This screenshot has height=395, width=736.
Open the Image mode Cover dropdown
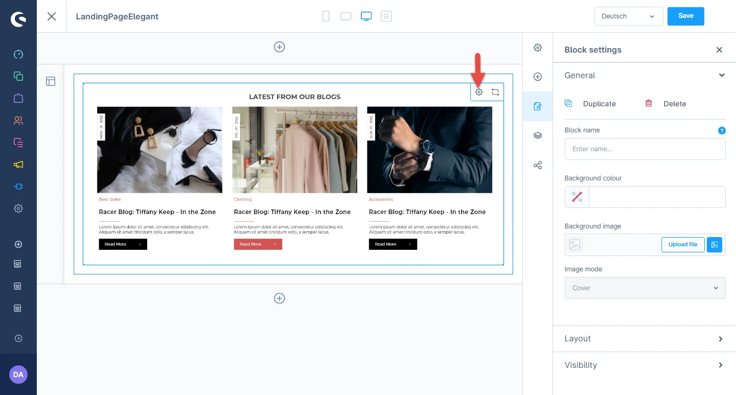(x=645, y=288)
